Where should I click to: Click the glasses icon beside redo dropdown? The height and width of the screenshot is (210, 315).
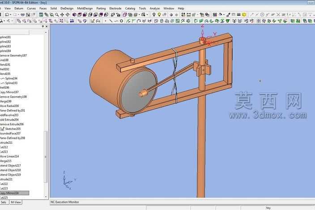[23, 15]
